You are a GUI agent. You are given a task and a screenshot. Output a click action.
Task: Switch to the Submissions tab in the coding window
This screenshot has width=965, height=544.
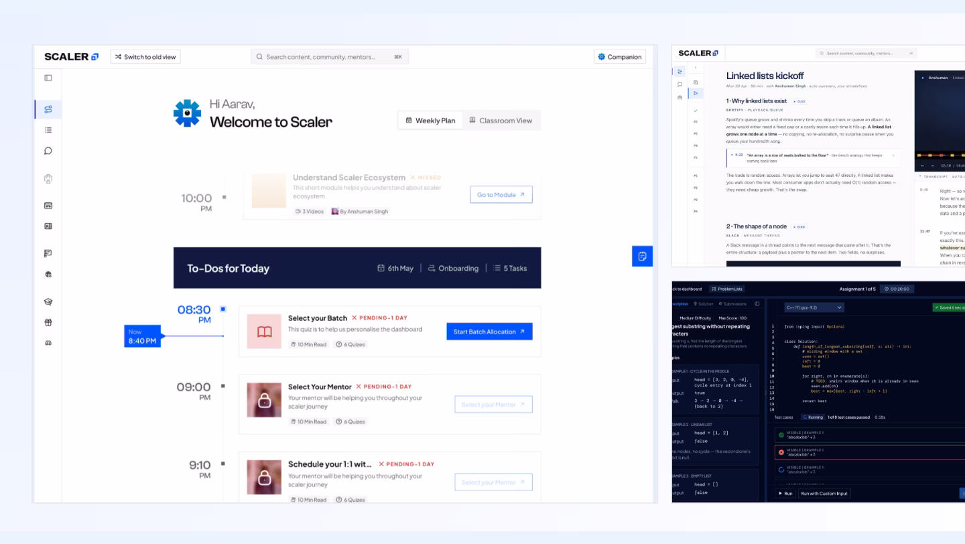point(732,303)
